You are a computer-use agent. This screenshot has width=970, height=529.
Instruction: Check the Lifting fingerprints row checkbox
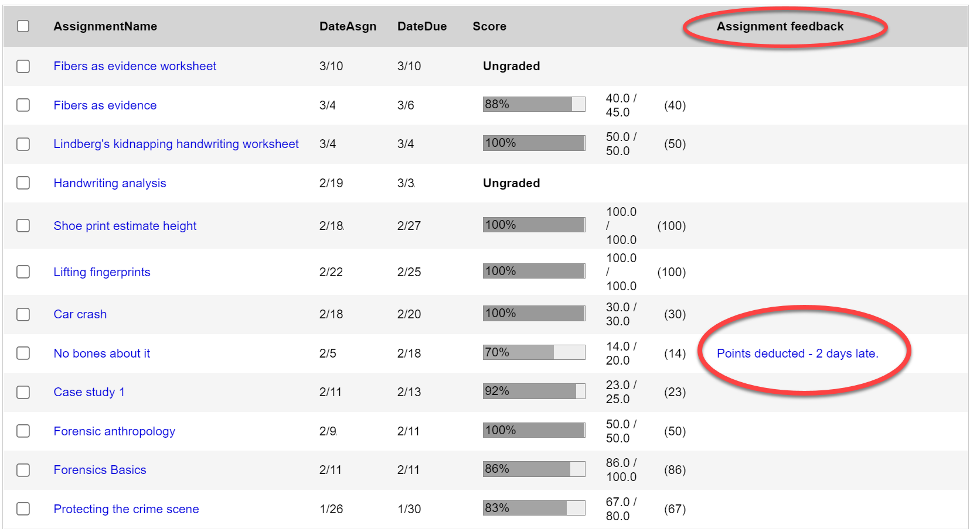pyautogui.click(x=23, y=272)
